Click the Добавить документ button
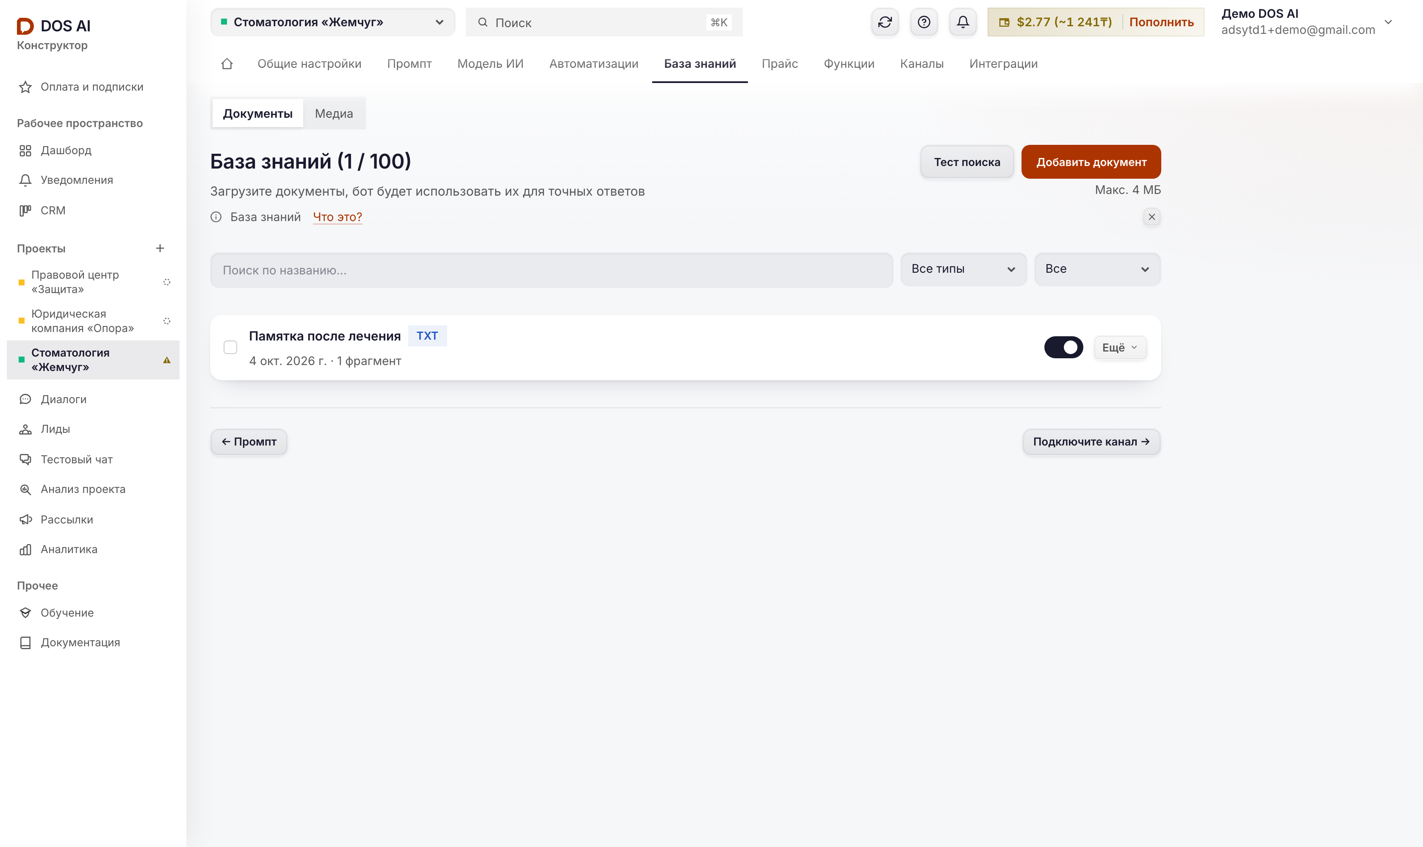This screenshot has width=1423, height=847. (x=1091, y=162)
